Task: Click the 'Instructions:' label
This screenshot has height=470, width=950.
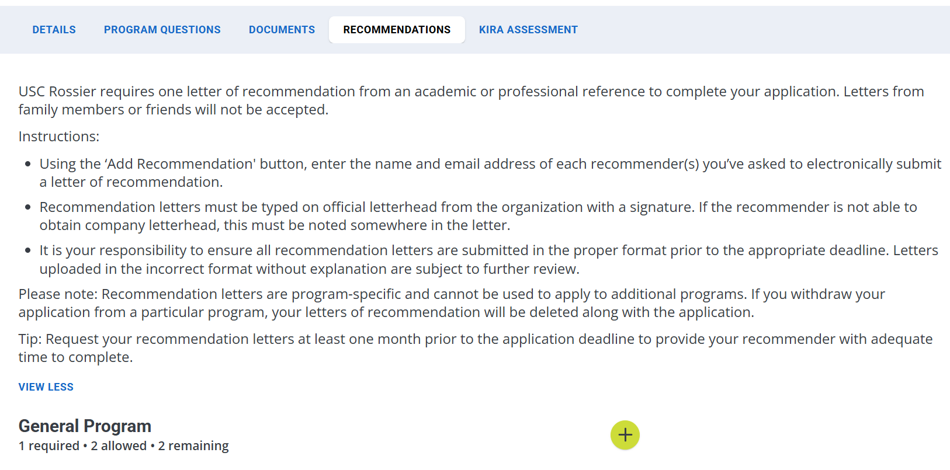Action: (x=59, y=137)
